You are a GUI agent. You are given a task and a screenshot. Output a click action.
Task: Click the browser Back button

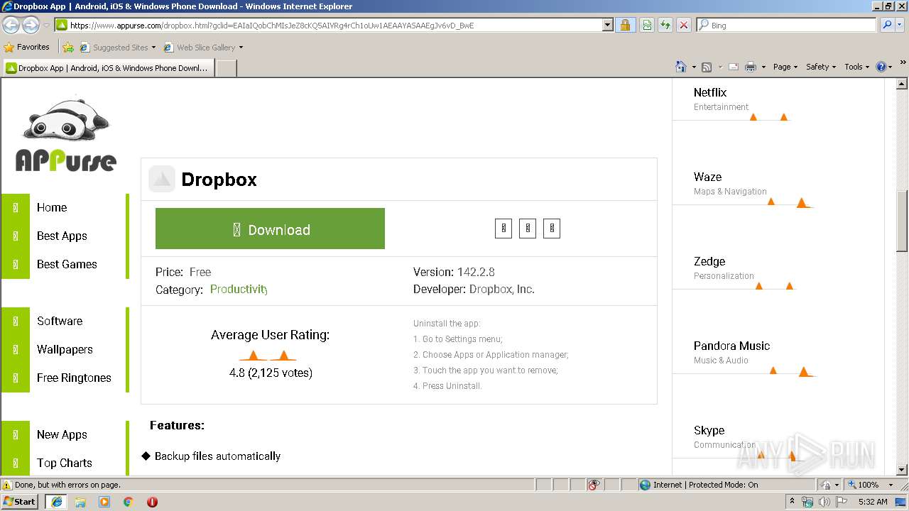point(11,25)
